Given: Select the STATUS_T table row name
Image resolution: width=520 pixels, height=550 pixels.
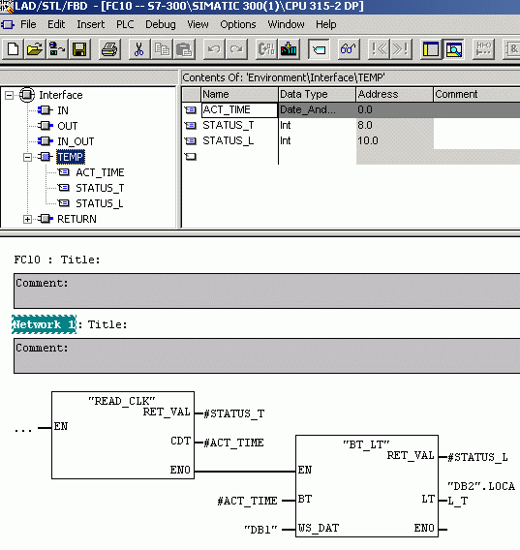Looking at the screenshot, I should pyautogui.click(x=229, y=125).
